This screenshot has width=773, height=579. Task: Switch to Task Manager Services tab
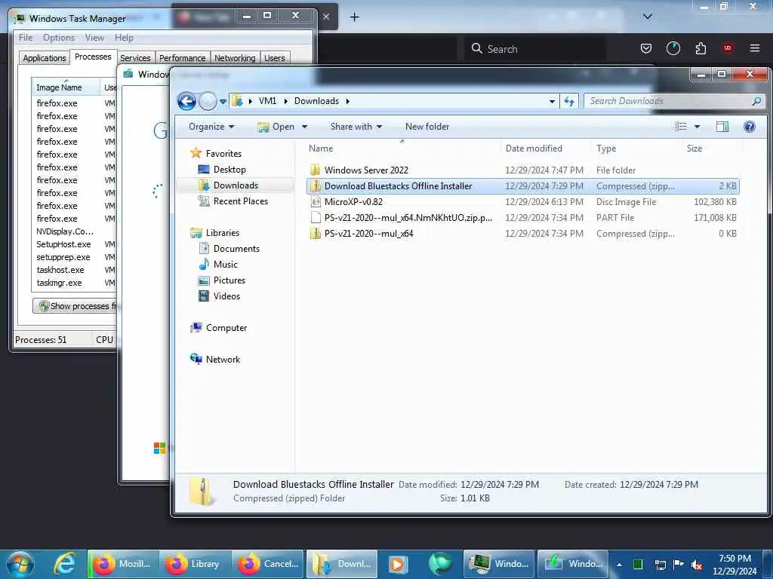[135, 57]
